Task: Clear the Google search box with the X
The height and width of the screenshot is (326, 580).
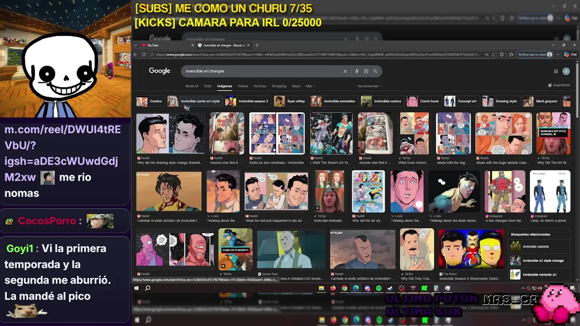Action: pos(345,71)
